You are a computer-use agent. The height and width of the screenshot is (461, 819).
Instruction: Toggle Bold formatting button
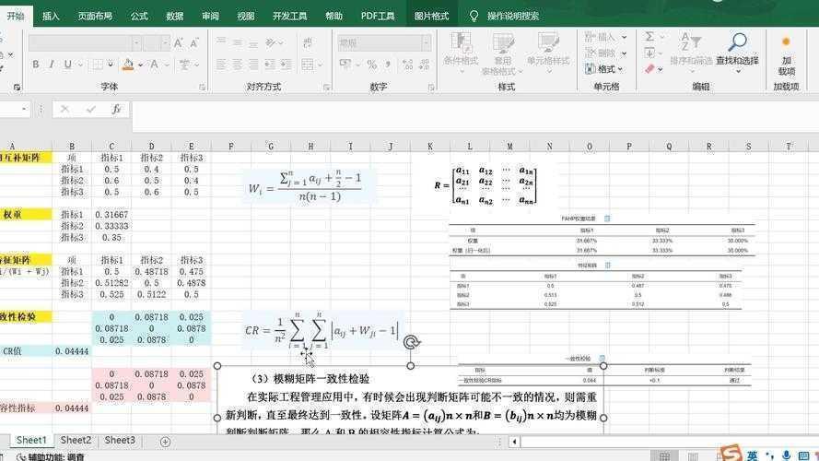[x=36, y=65]
